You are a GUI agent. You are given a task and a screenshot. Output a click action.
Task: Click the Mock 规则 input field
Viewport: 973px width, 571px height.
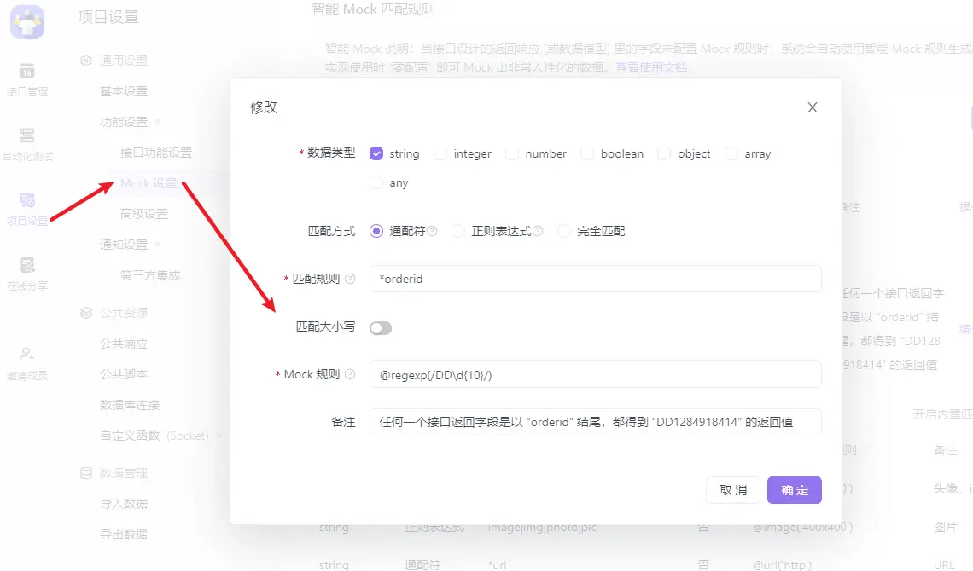coord(595,375)
